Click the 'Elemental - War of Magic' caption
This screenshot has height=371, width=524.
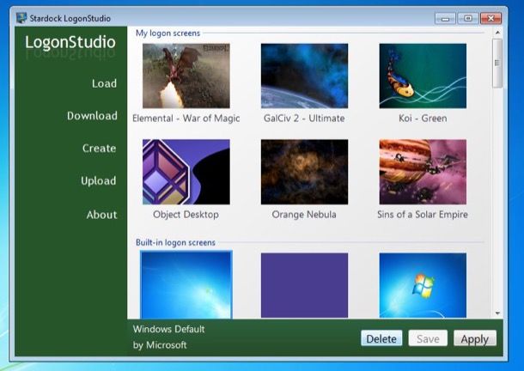pos(186,119)
